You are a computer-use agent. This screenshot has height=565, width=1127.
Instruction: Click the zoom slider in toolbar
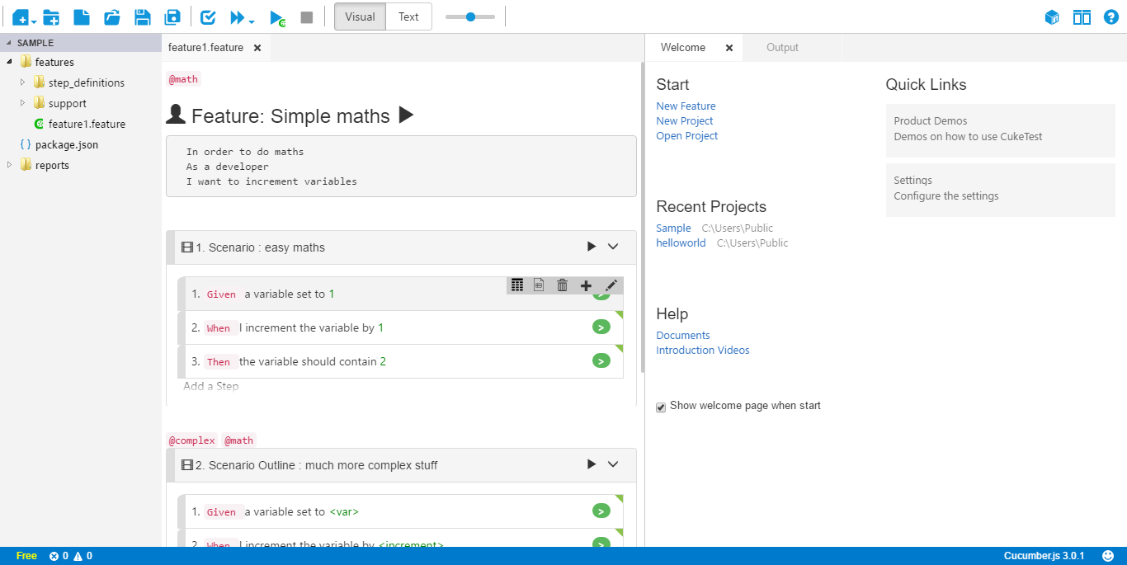(470, 16)
